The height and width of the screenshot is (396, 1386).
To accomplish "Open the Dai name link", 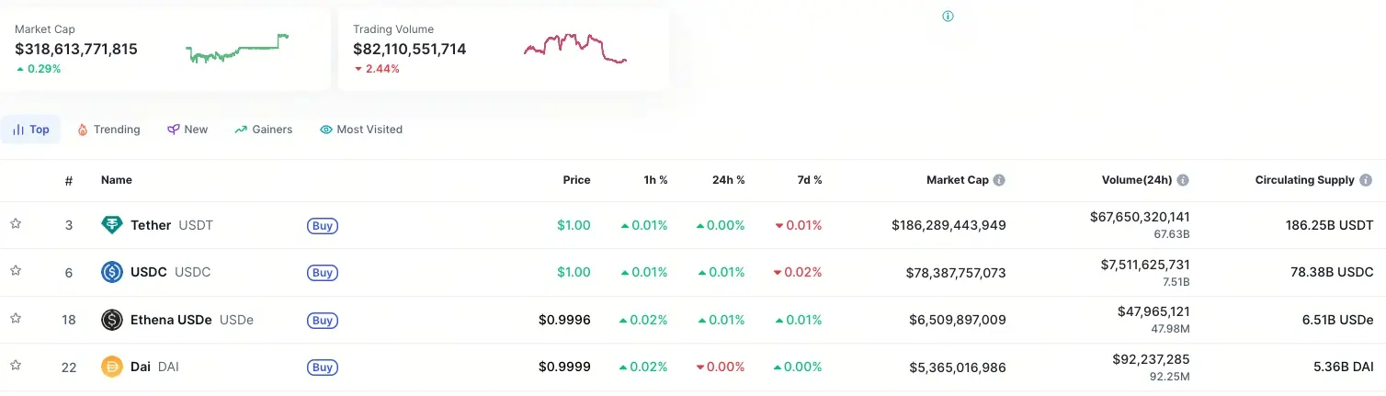I will point(141,368).
